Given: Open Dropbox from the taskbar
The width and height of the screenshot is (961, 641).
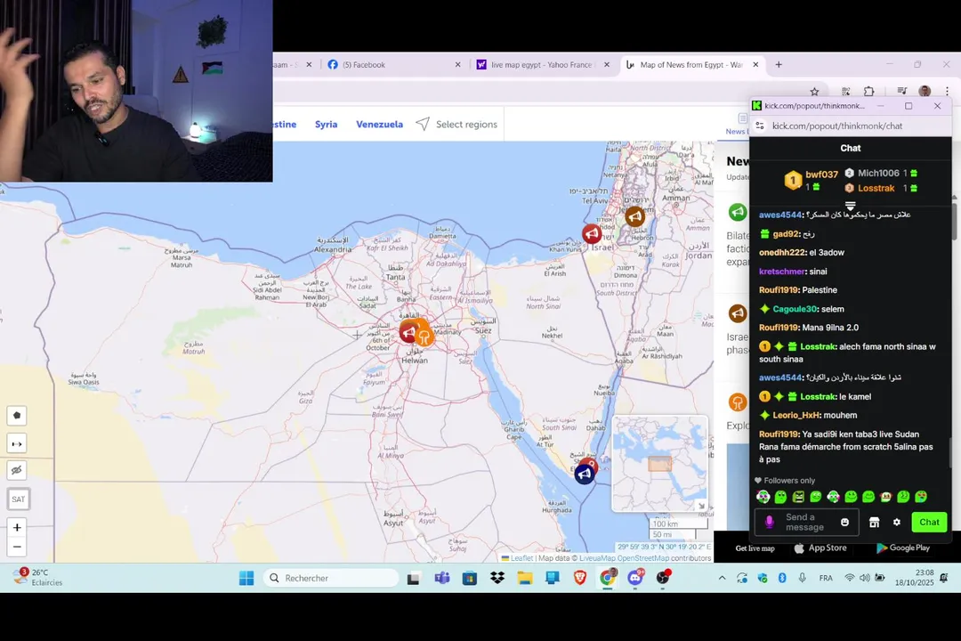Looking at the screenshot, I should (x=497, y=578).
